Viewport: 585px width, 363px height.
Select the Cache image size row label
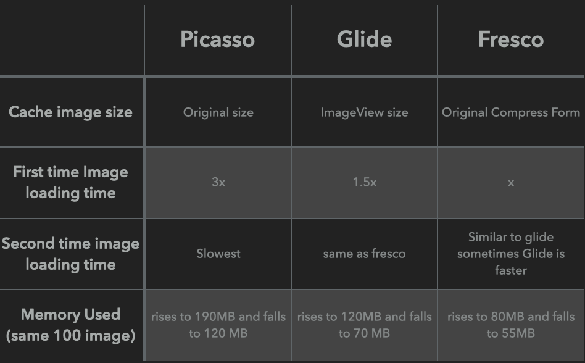(x=70, y=112)
